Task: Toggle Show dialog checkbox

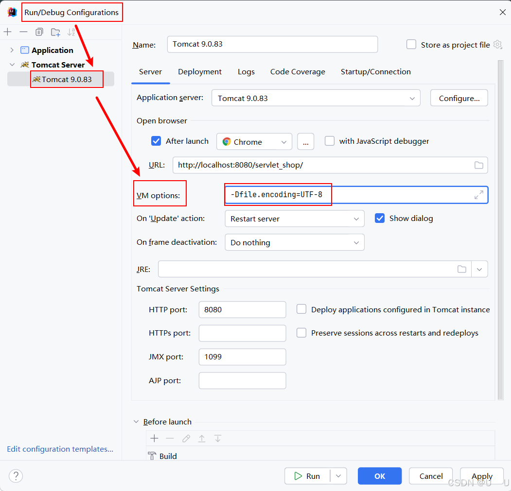Action: (380, 218)
